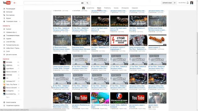The height and width of the screenshot is (111, 198).
Task: Open the 'EVGPgames' subscription channel
Action: pos(10,91)
